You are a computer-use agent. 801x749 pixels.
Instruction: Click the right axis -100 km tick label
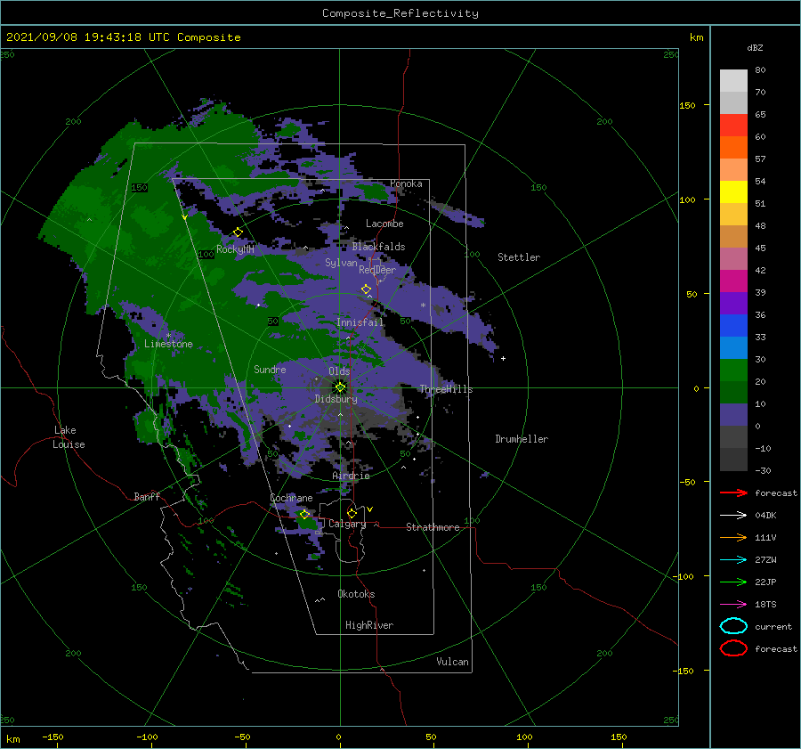[x=684, y=576]
